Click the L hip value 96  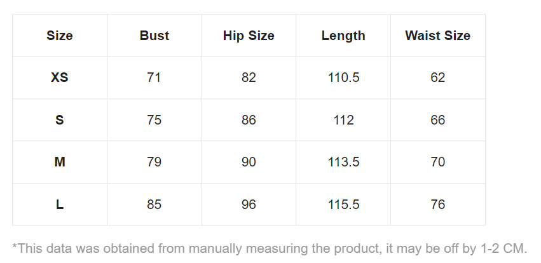click(x=249, y=205)
